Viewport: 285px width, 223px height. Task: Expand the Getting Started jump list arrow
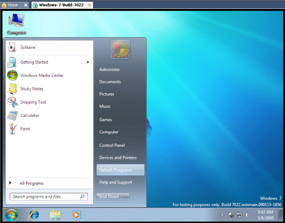coord(88,62)
